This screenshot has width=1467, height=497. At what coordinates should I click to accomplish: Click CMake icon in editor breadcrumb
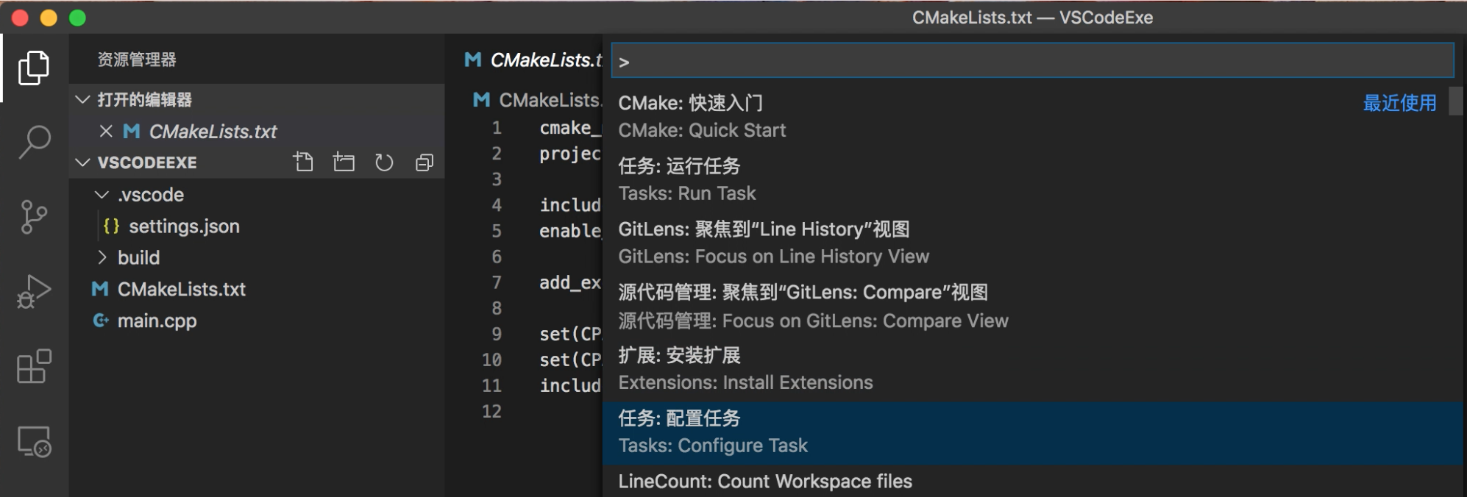(x=482, y=99)
